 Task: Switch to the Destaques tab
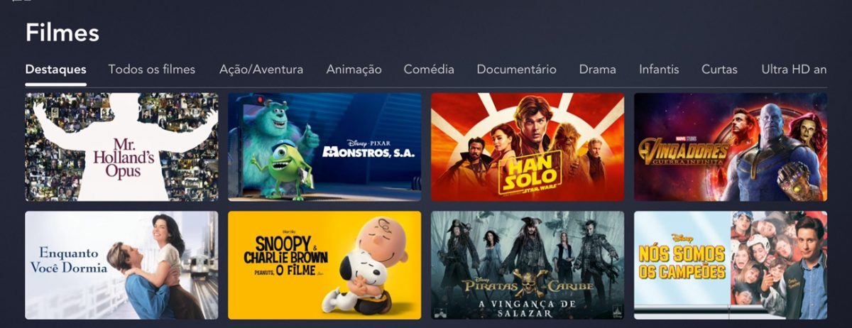(55, 70)
